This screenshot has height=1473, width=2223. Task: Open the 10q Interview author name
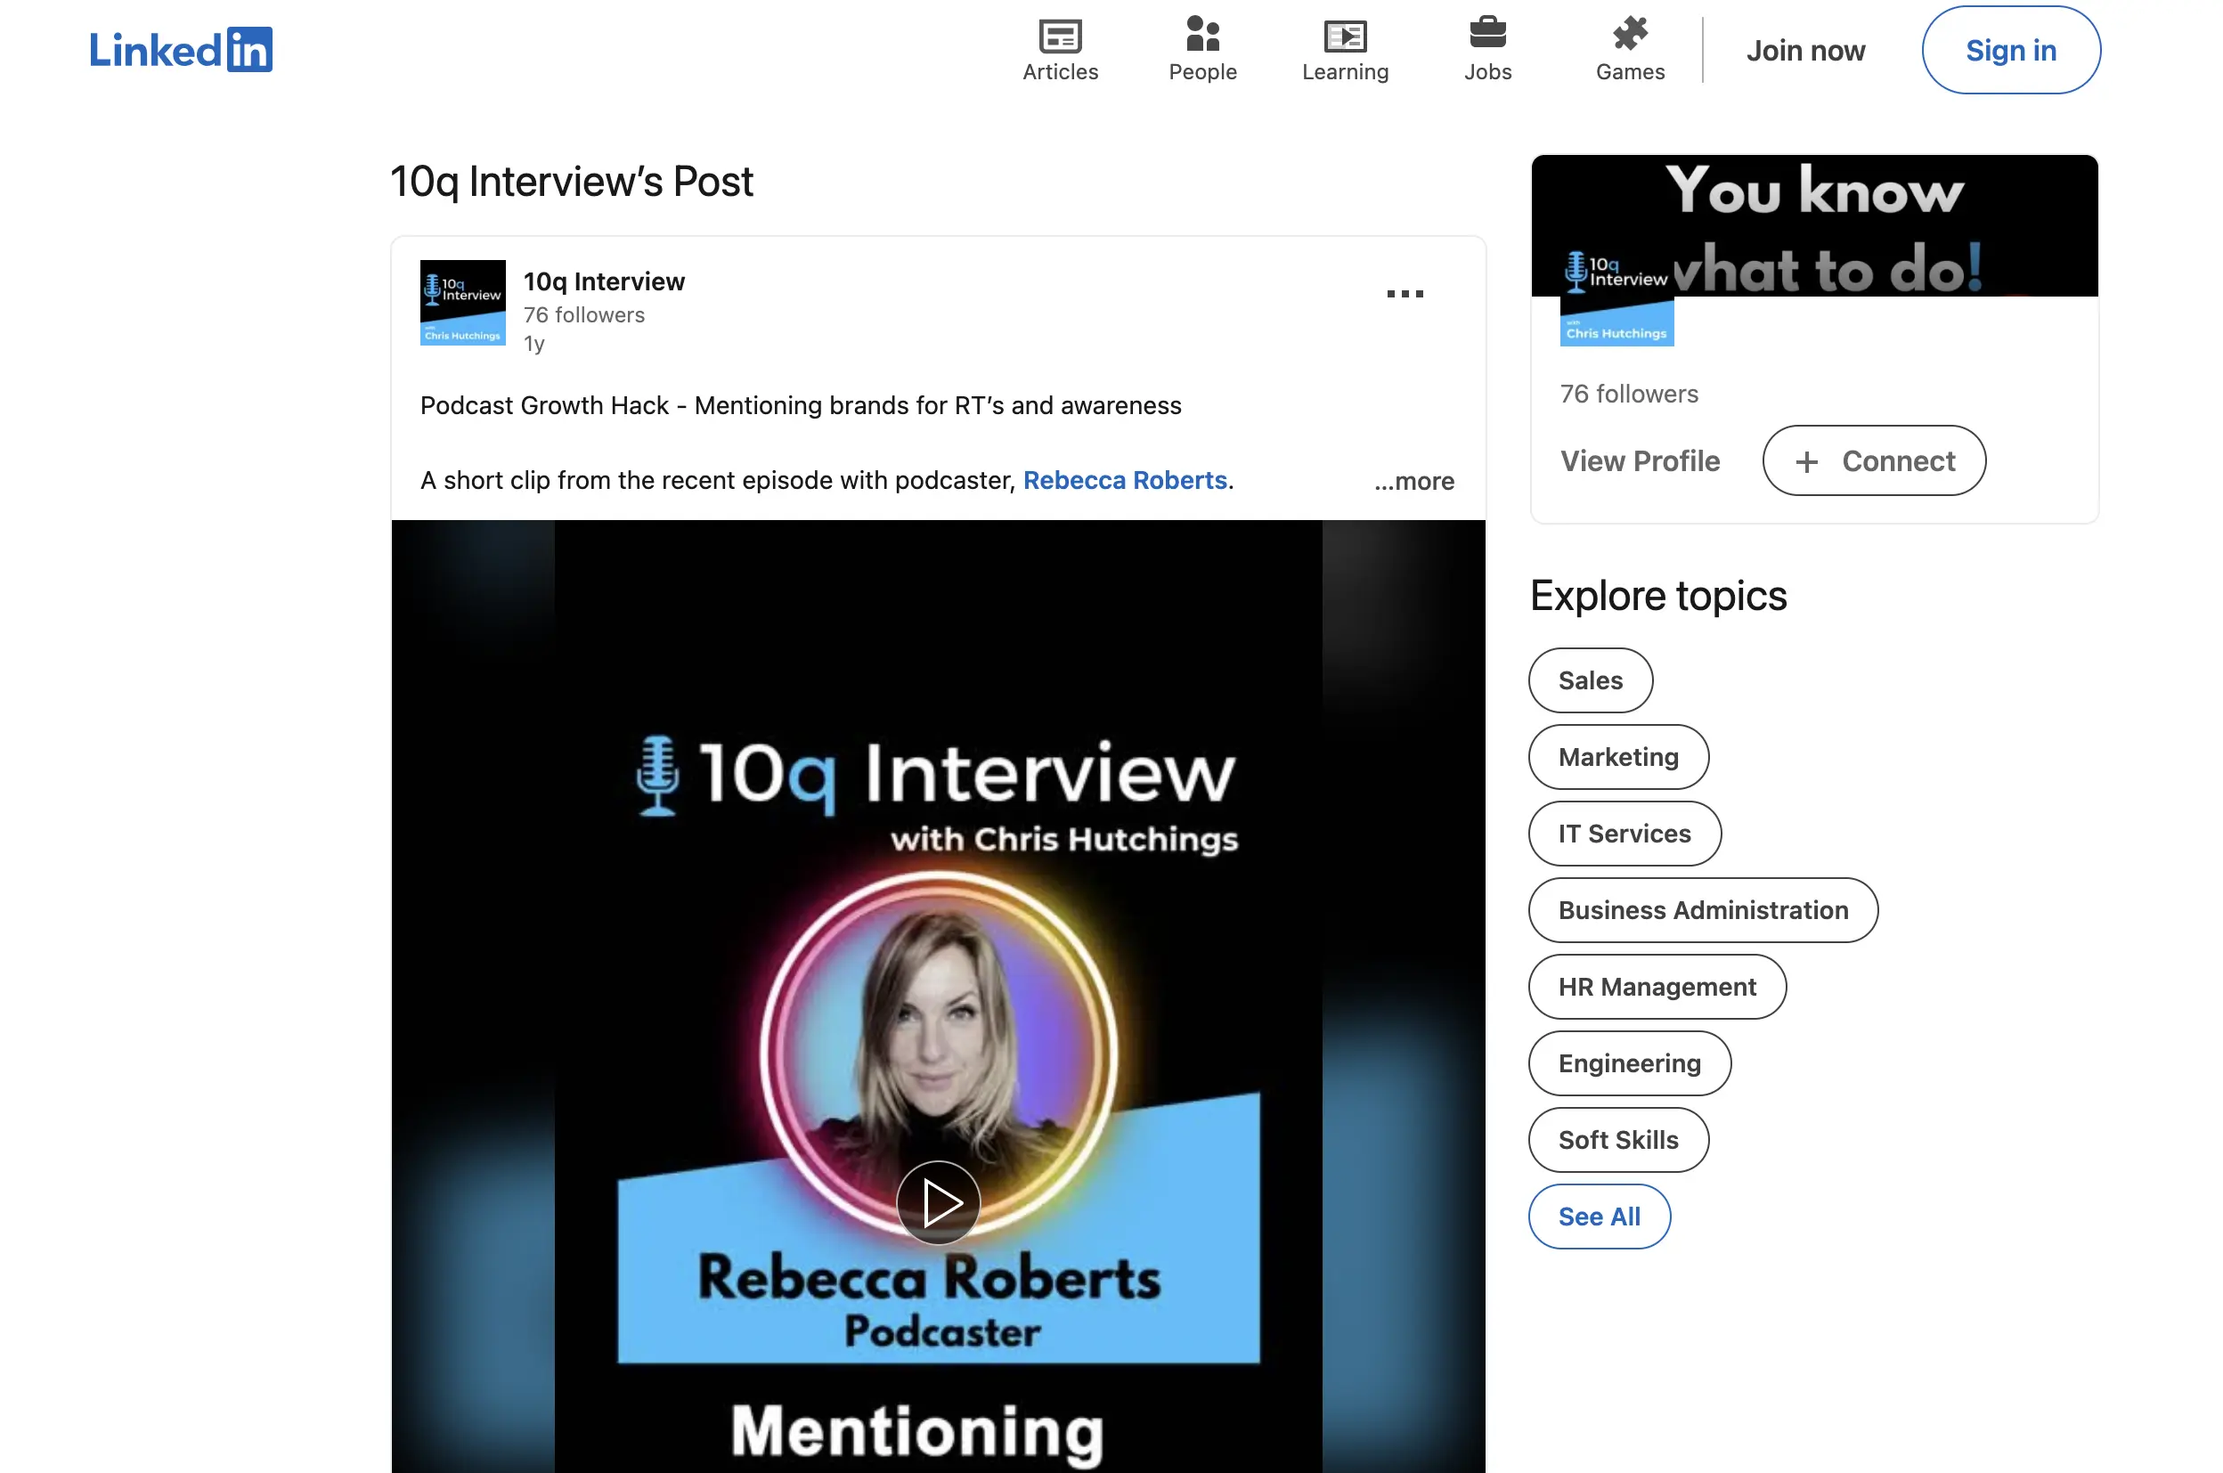click(x=603, y=281)
